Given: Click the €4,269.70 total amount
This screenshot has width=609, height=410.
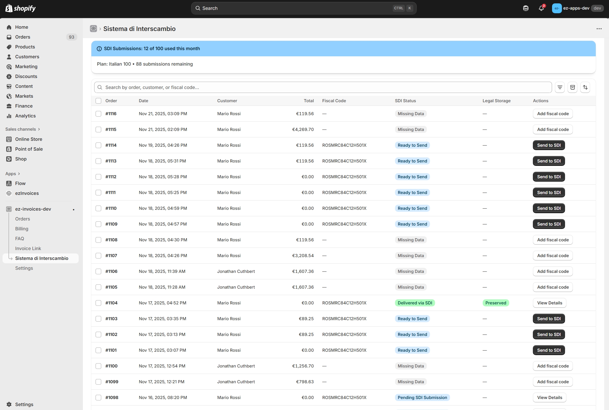Looking at the screenshot, I should pyautogui.click(x=303, y=130).
